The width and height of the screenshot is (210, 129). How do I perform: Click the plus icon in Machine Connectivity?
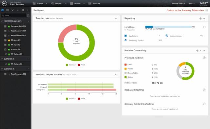point(197,50)
